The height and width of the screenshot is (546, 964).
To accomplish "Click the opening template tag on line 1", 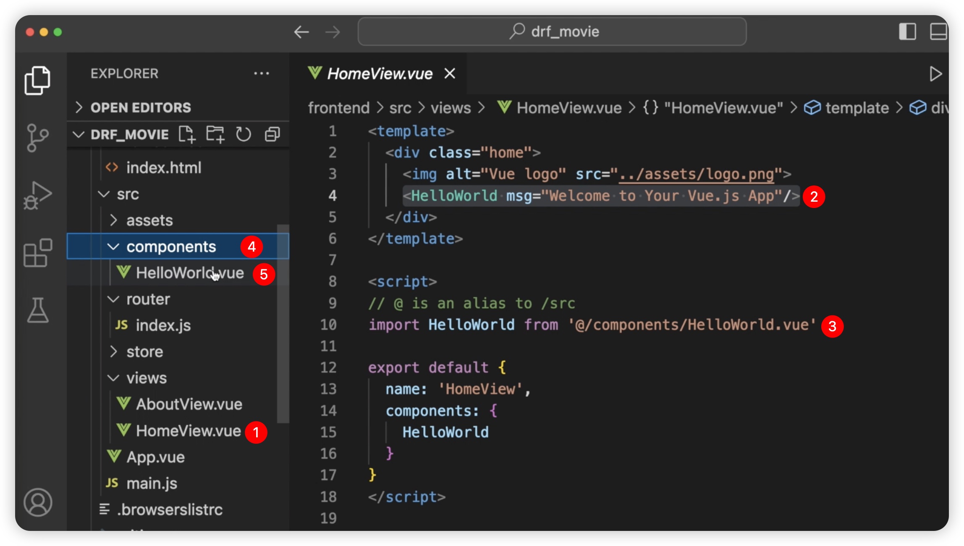I will click(411, 131).
